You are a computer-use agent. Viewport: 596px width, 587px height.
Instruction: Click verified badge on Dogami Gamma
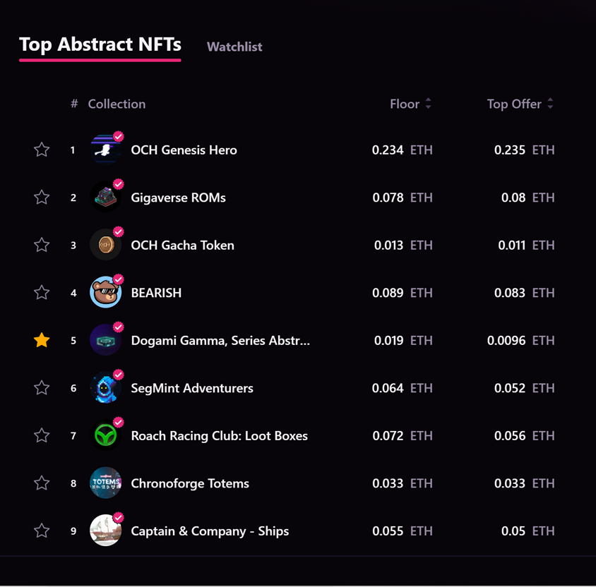click(119, 327)
